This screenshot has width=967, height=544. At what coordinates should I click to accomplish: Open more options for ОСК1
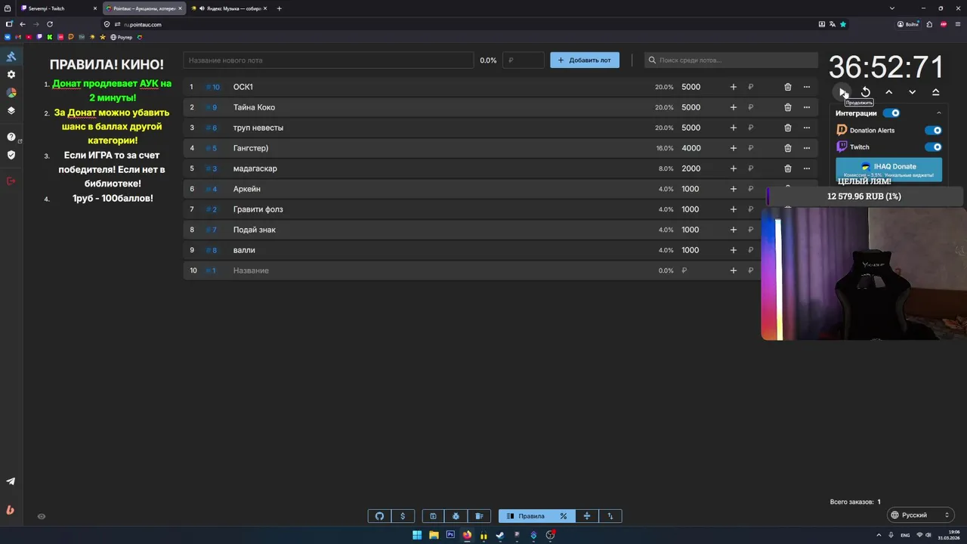pos(807,87)
